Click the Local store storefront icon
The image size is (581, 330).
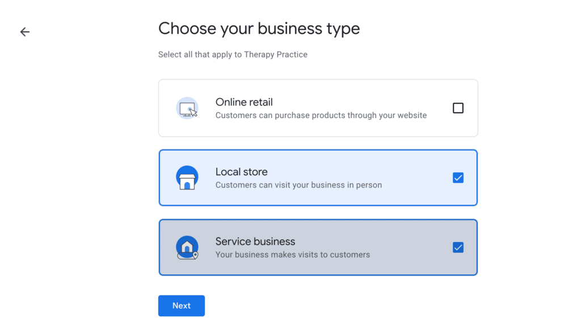tap(187, 178)
